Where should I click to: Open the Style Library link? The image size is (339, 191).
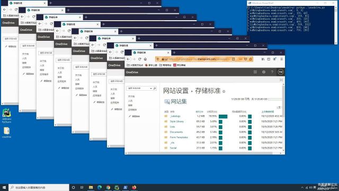pos(176,121)
